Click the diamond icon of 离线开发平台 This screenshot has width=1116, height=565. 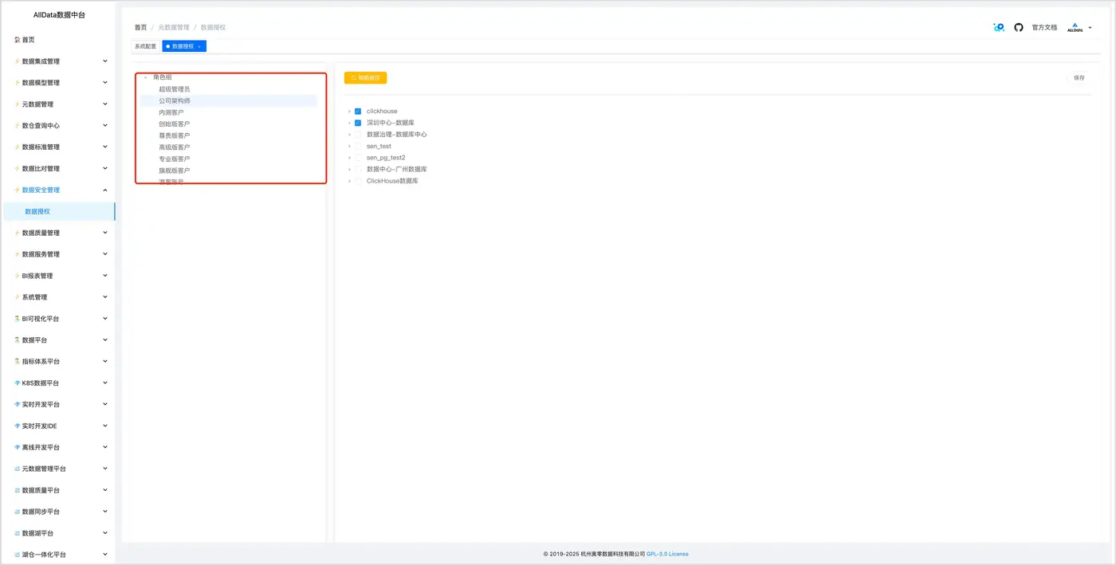[x=17, y=448]
